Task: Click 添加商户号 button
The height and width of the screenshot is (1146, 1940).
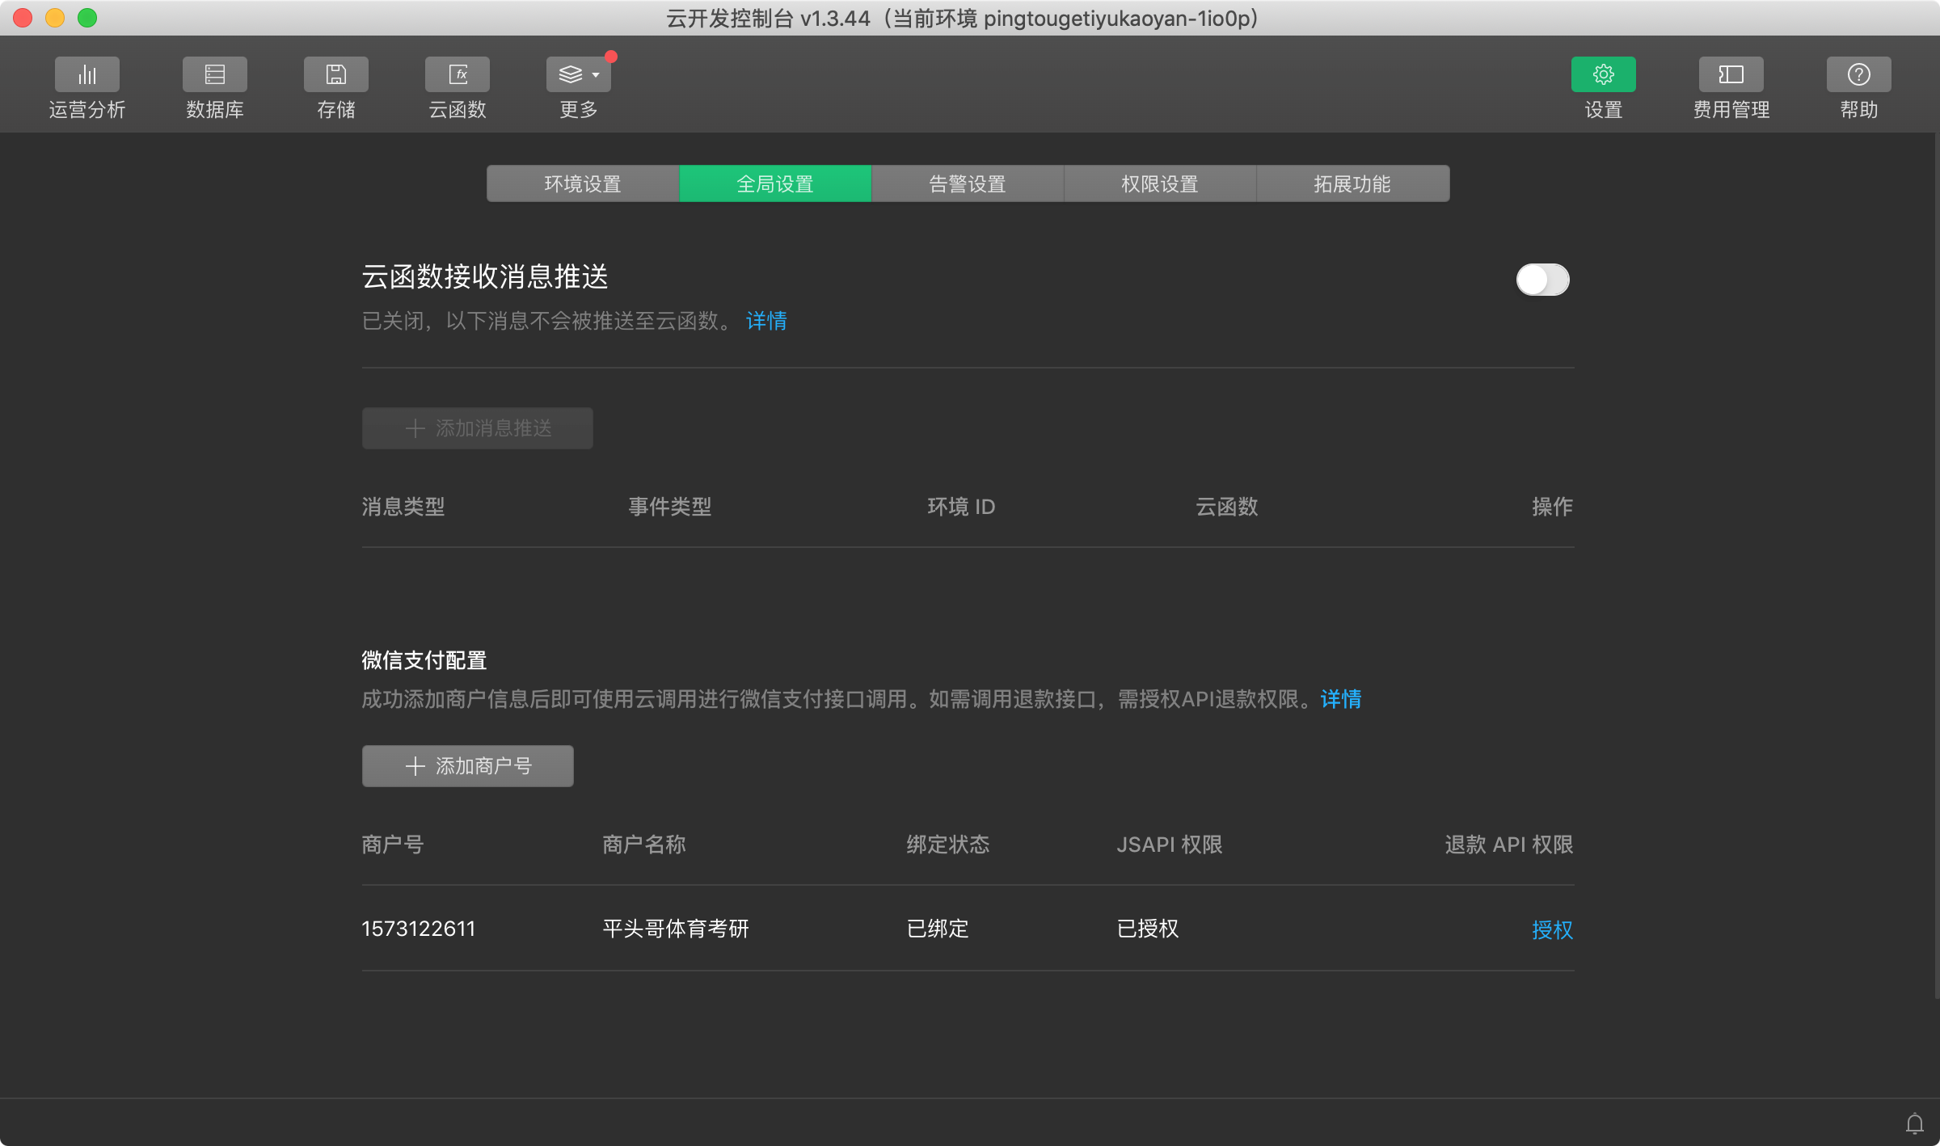Action: click(x=467, y=766)
